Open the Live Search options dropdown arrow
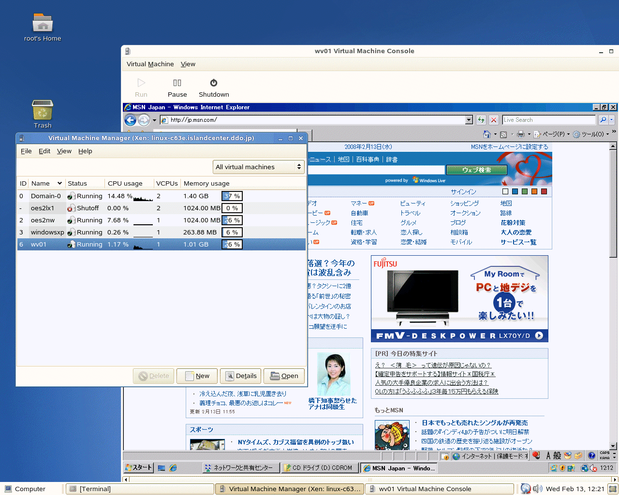The image size is (619, 495). [612, 120]
